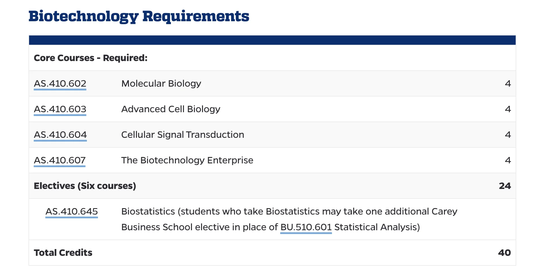Viewport: 543px width, 275px height.
Task: Click the total credits value 40
Action: [504, 253]
